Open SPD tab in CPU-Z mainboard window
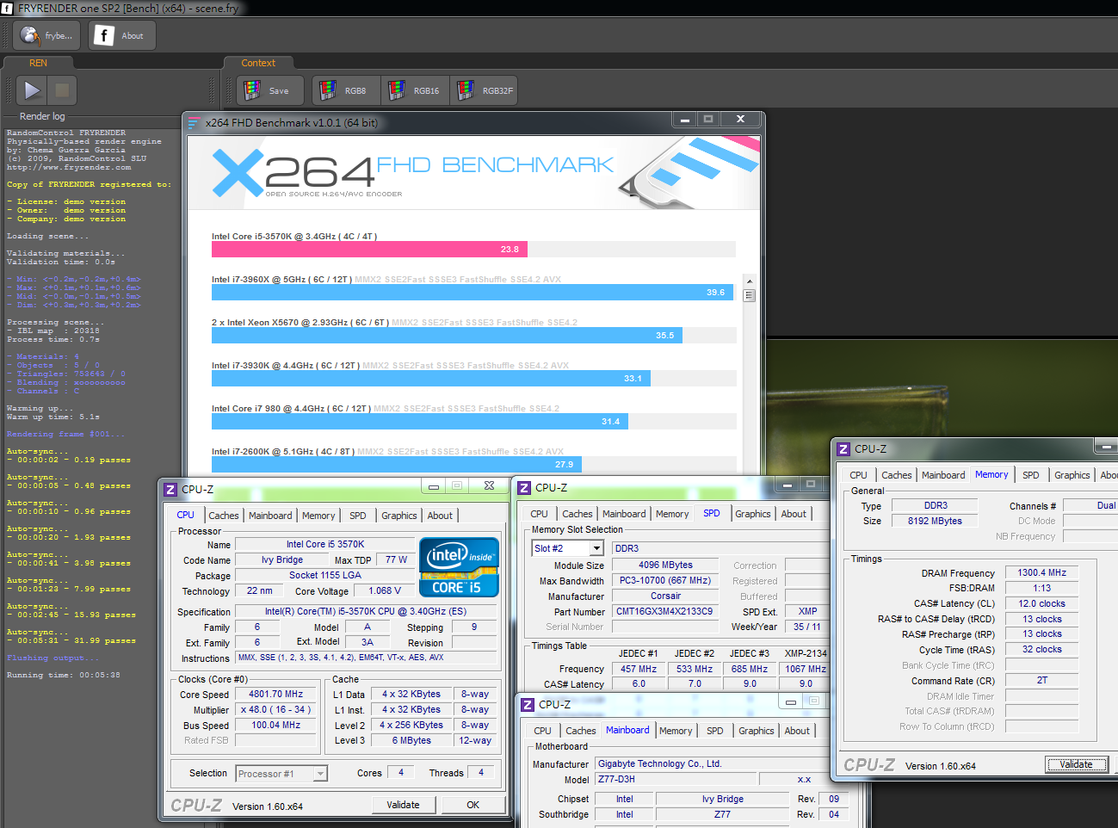Screen dimensions: 1118x828 [x=715, y=731]
